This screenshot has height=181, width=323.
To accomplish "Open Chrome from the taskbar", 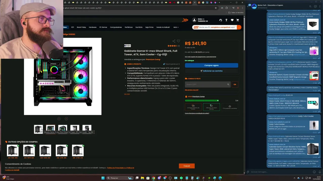I will coord(153,178).
